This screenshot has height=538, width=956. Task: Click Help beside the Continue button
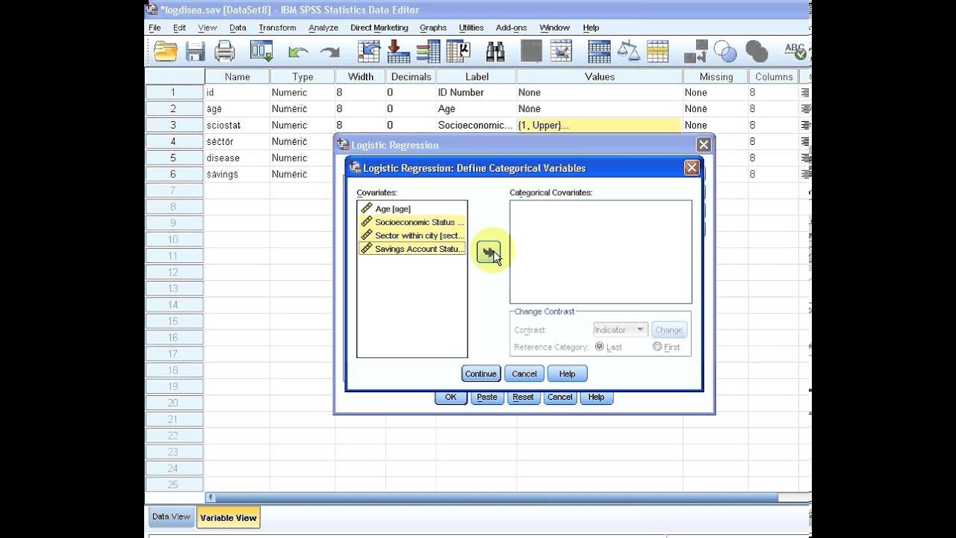click(568, 374)
